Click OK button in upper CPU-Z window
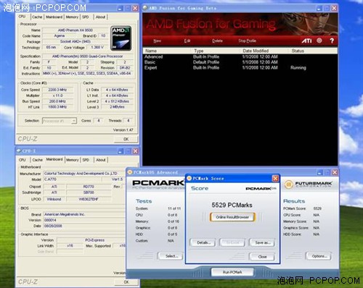Image resolution: width=363 pixels, height=288 pixels. point(126,139)
